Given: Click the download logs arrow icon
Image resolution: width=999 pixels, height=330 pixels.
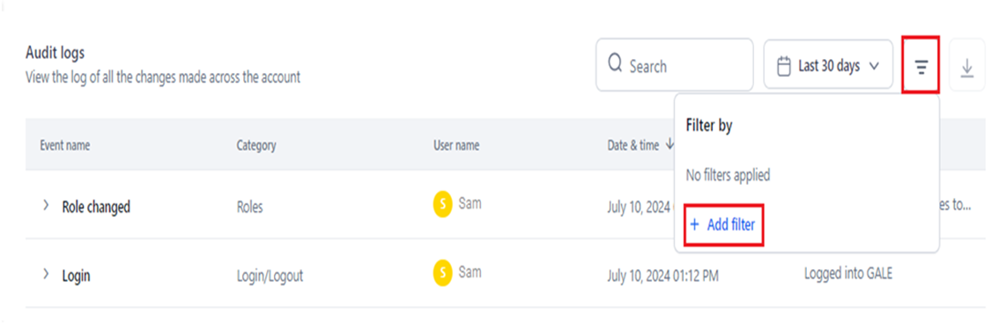Looking at the screenshot, I should tap(967, 66).
